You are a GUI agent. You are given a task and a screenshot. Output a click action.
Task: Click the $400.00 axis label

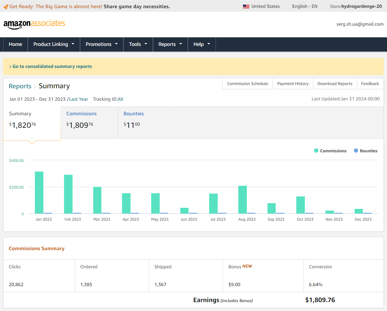(16, 160)
